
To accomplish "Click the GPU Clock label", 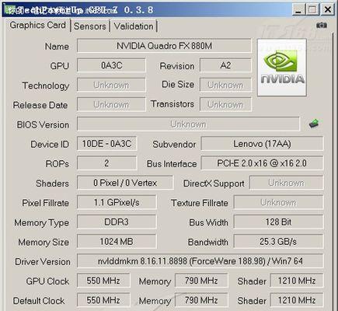I will (47, 281).
